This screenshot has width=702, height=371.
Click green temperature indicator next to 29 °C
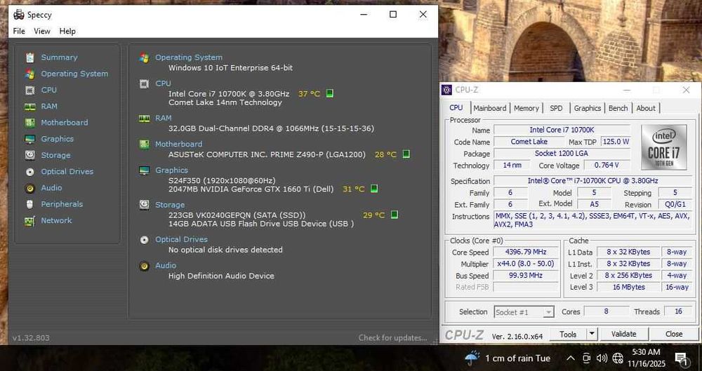click(x=395, y=215)
